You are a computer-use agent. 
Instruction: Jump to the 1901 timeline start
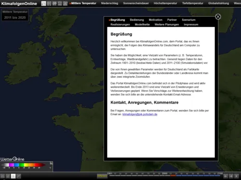coord(109,173)
